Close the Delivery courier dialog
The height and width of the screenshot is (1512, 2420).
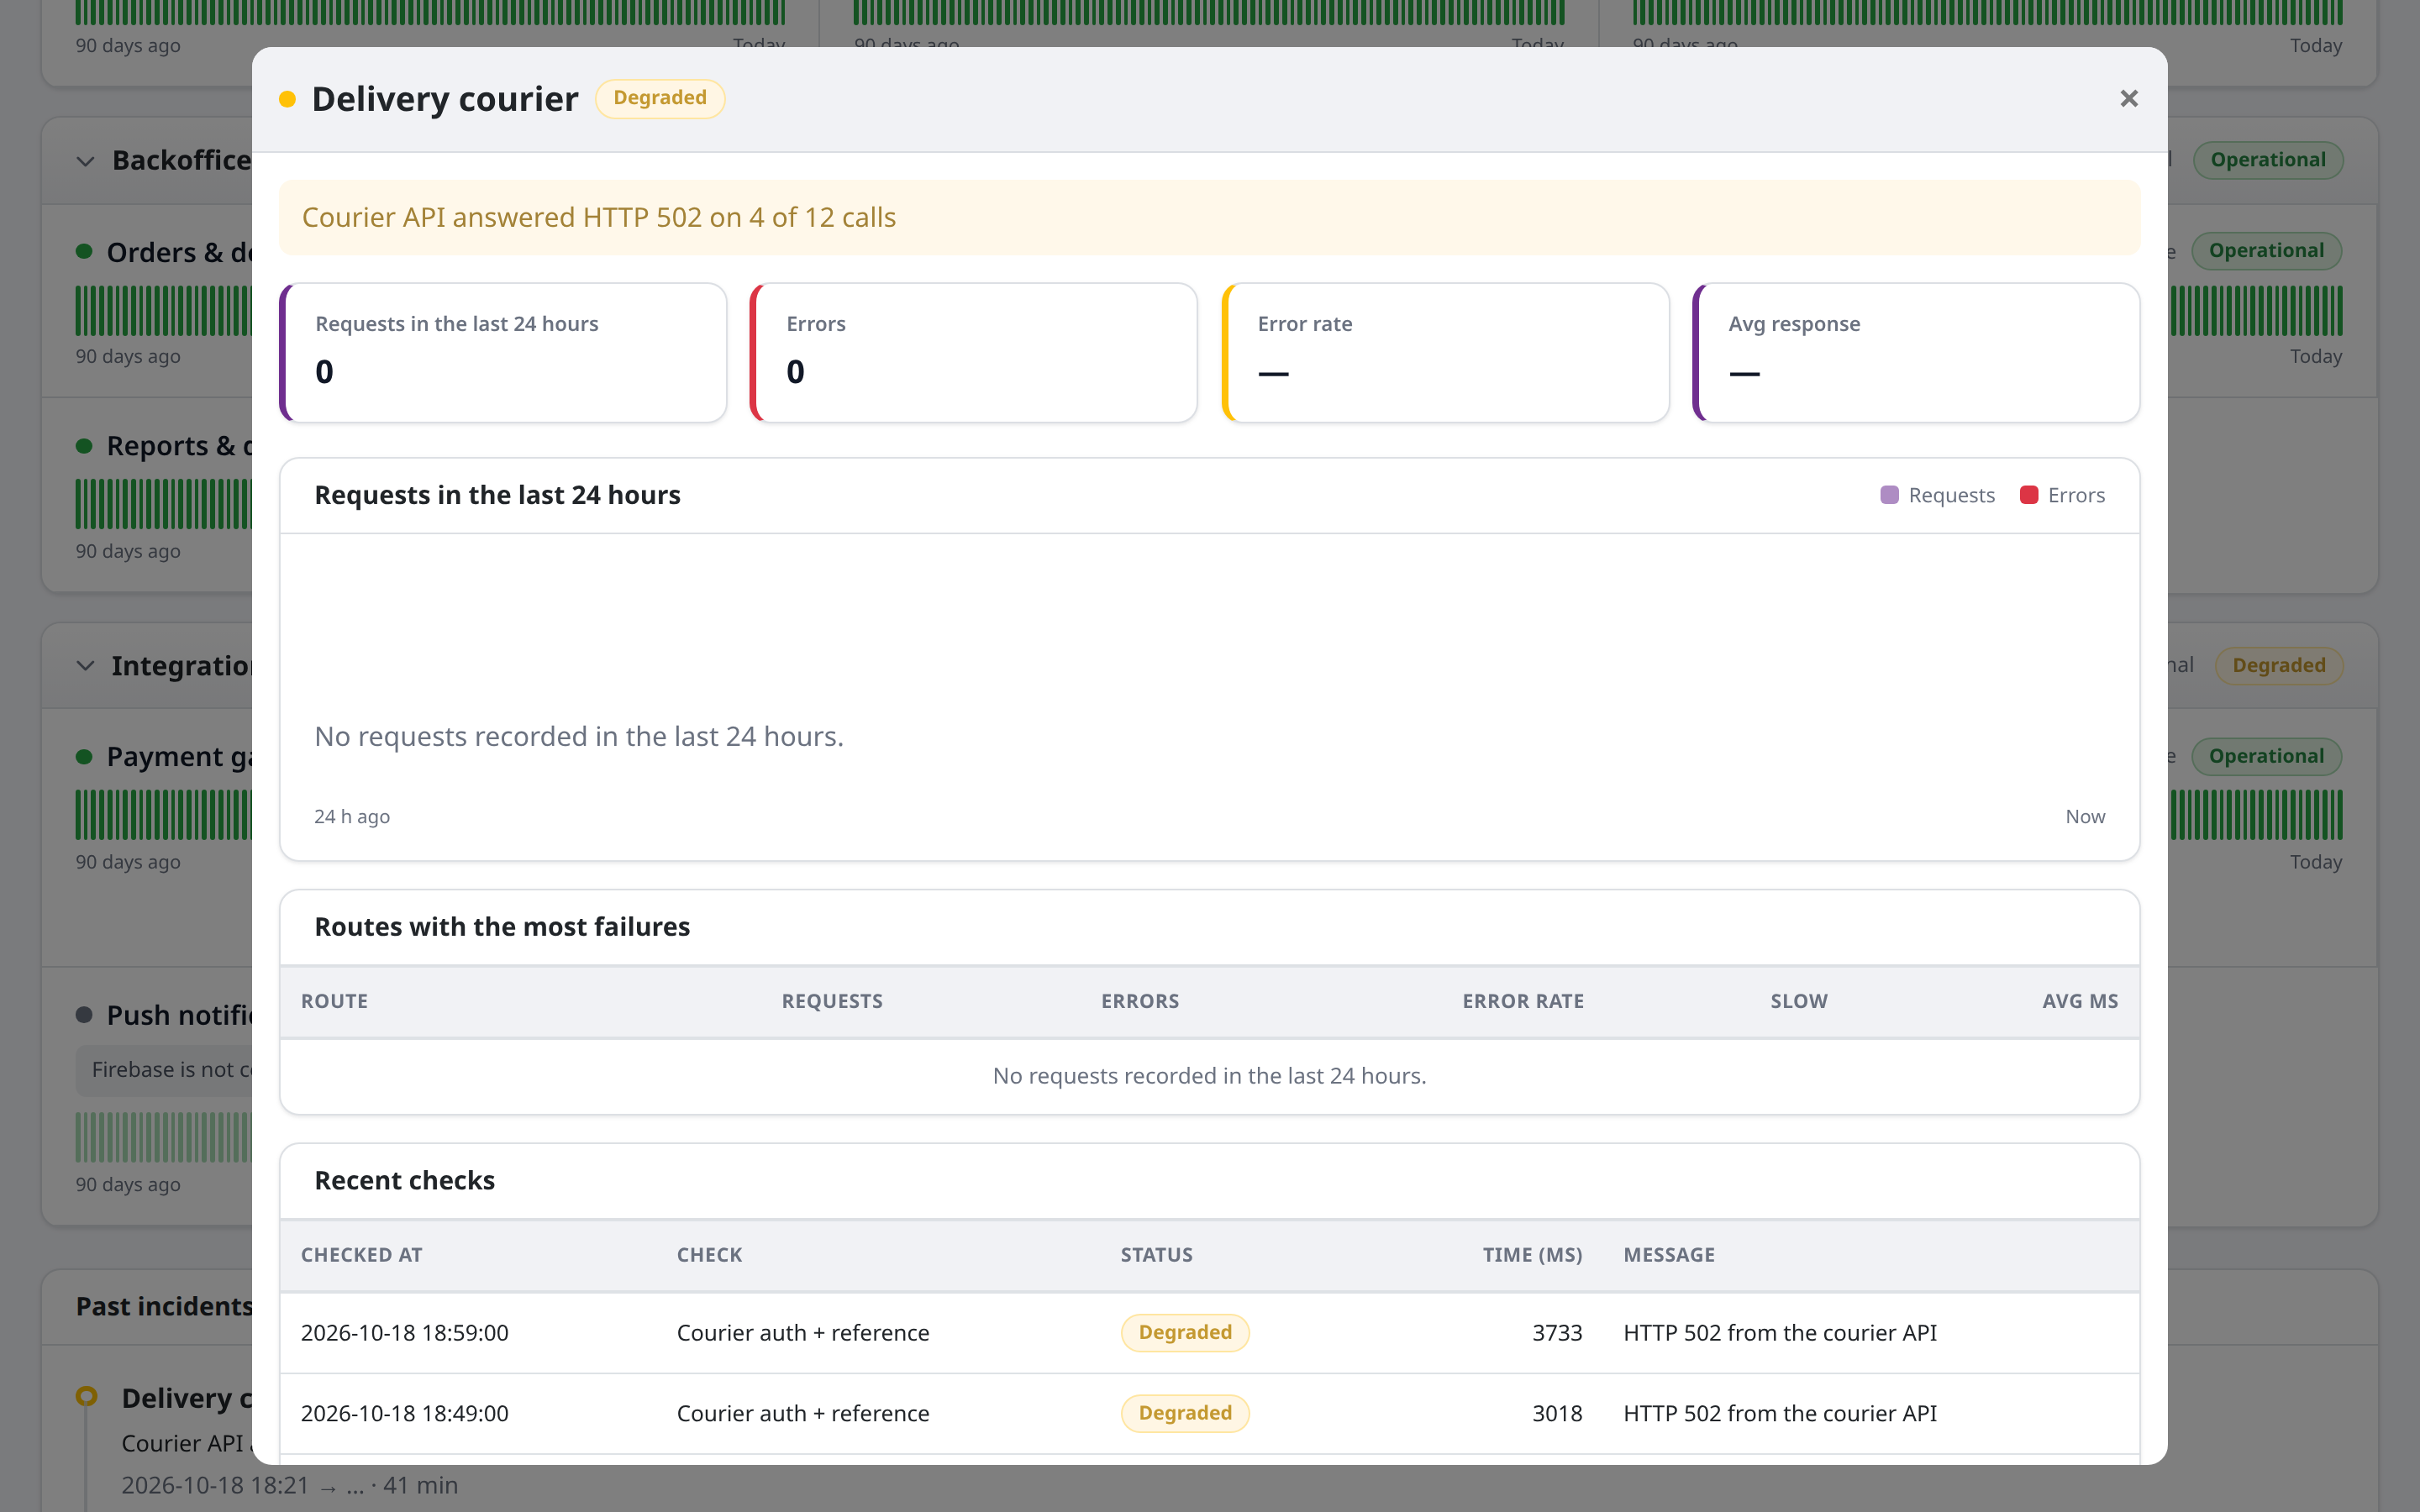[2129, 98]
